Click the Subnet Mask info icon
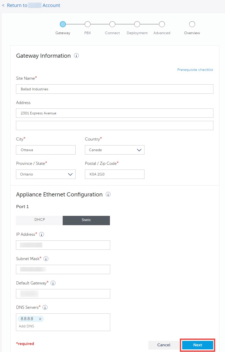The height and width of the screenshot is (352, 225). pos(46,259)
